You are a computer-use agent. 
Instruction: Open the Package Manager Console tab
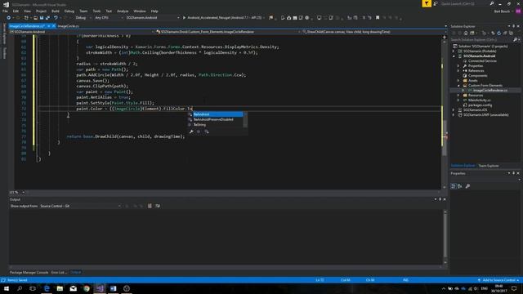coord(29,272)
